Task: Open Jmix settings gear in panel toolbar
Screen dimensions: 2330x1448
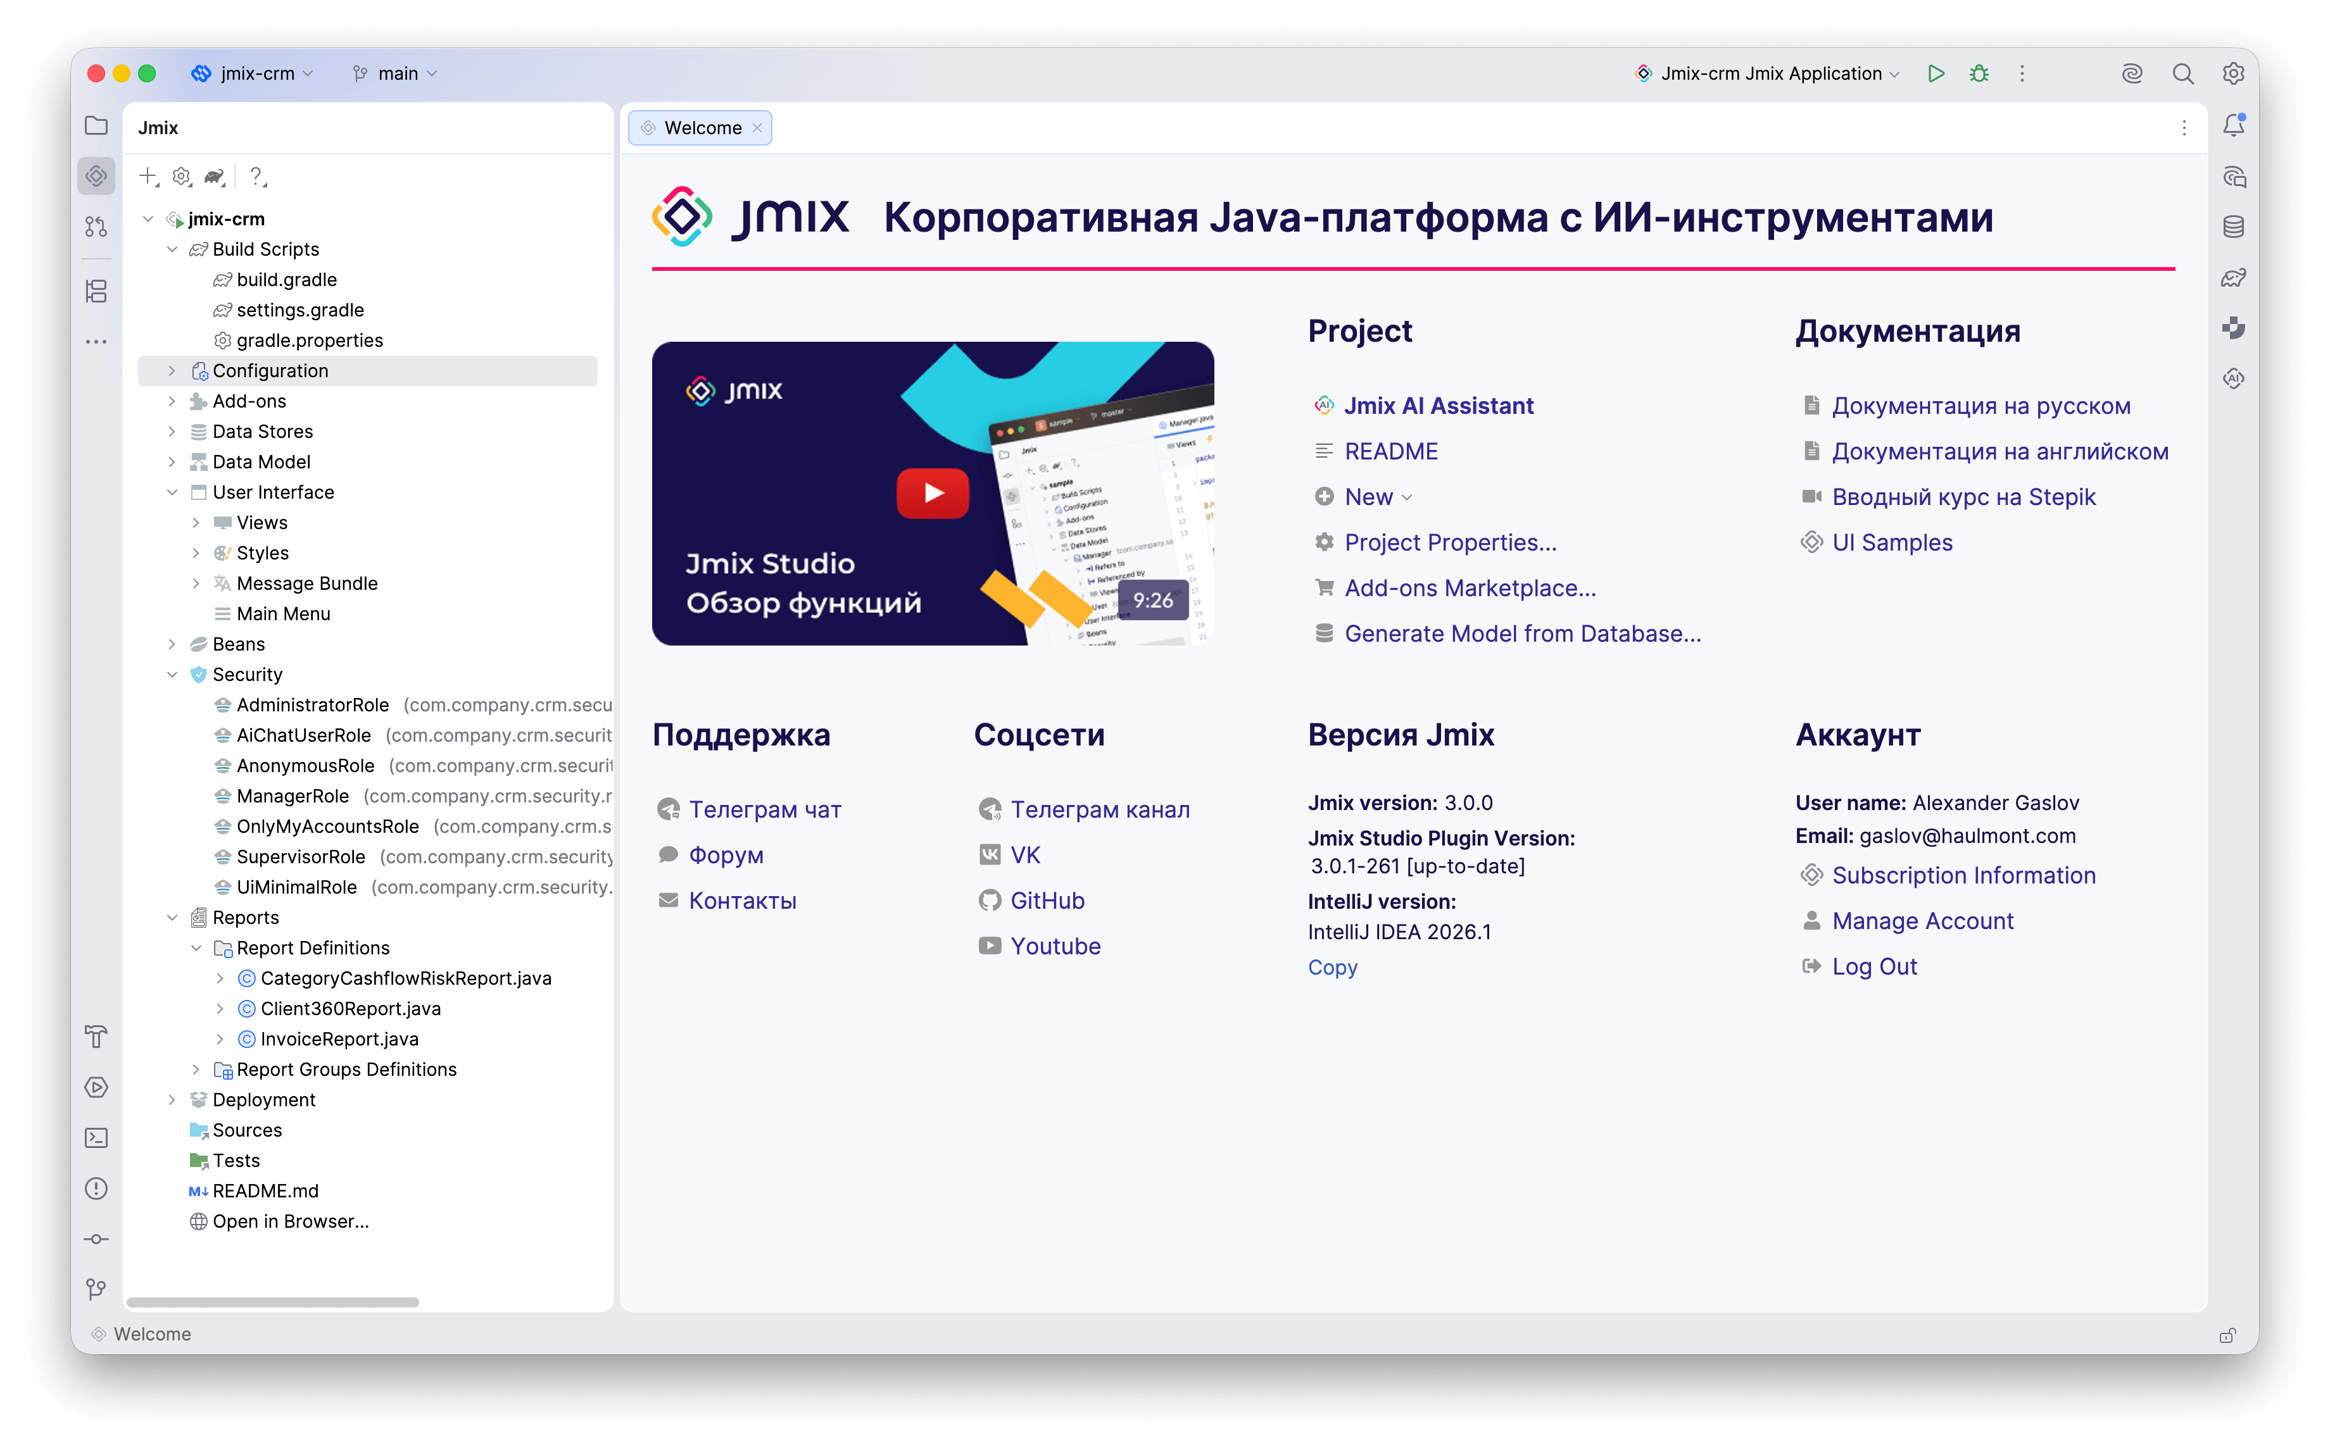Action: [x=181, y=176]
